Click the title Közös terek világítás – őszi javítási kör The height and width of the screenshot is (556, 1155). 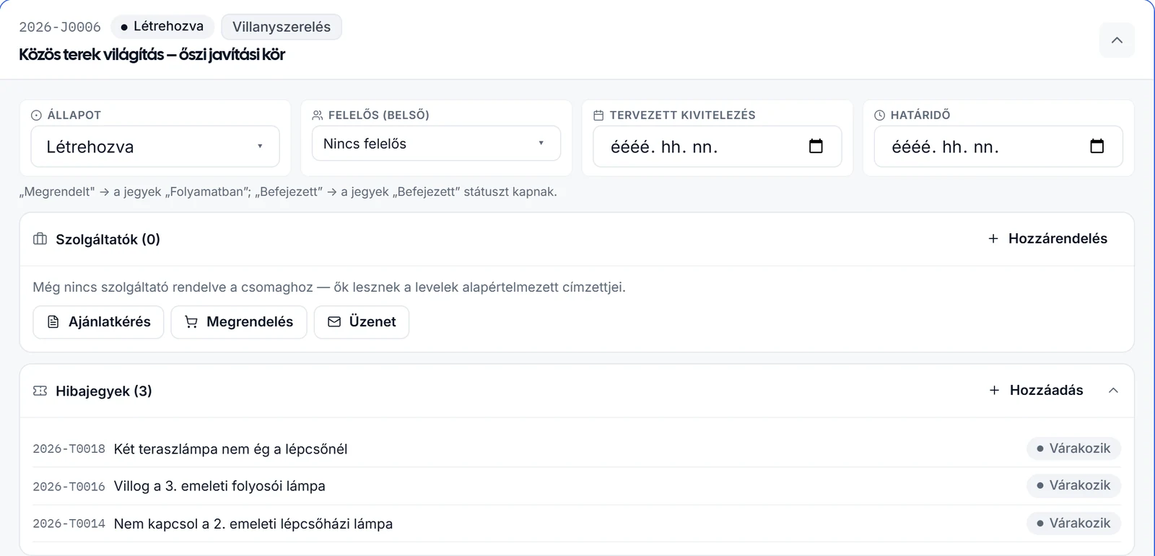(152, 55)
